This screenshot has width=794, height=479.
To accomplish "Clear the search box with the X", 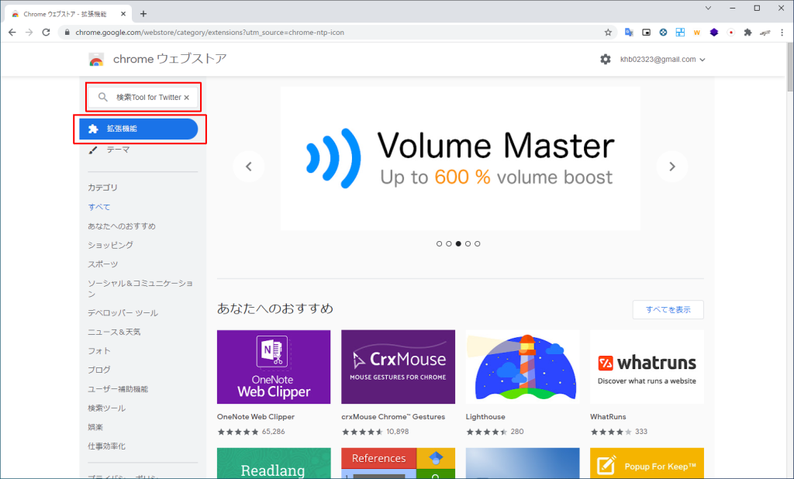I will click(x=186, y=97).
